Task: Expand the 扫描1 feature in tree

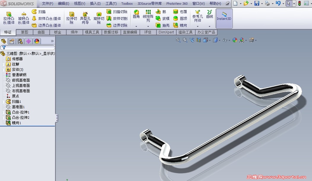Action: point(3,102)
